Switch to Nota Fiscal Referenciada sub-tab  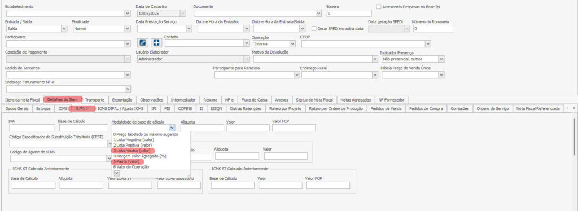coord(538,109)
